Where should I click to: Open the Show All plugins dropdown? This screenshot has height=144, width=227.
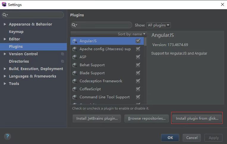click(x=159, y=25)
